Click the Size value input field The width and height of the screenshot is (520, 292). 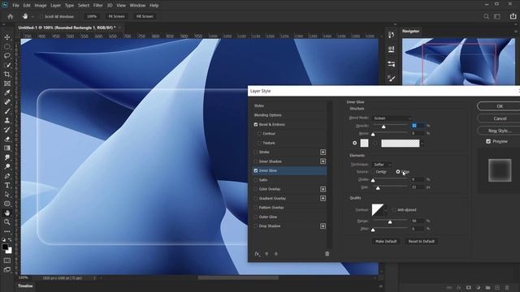(x=417, y=187)
